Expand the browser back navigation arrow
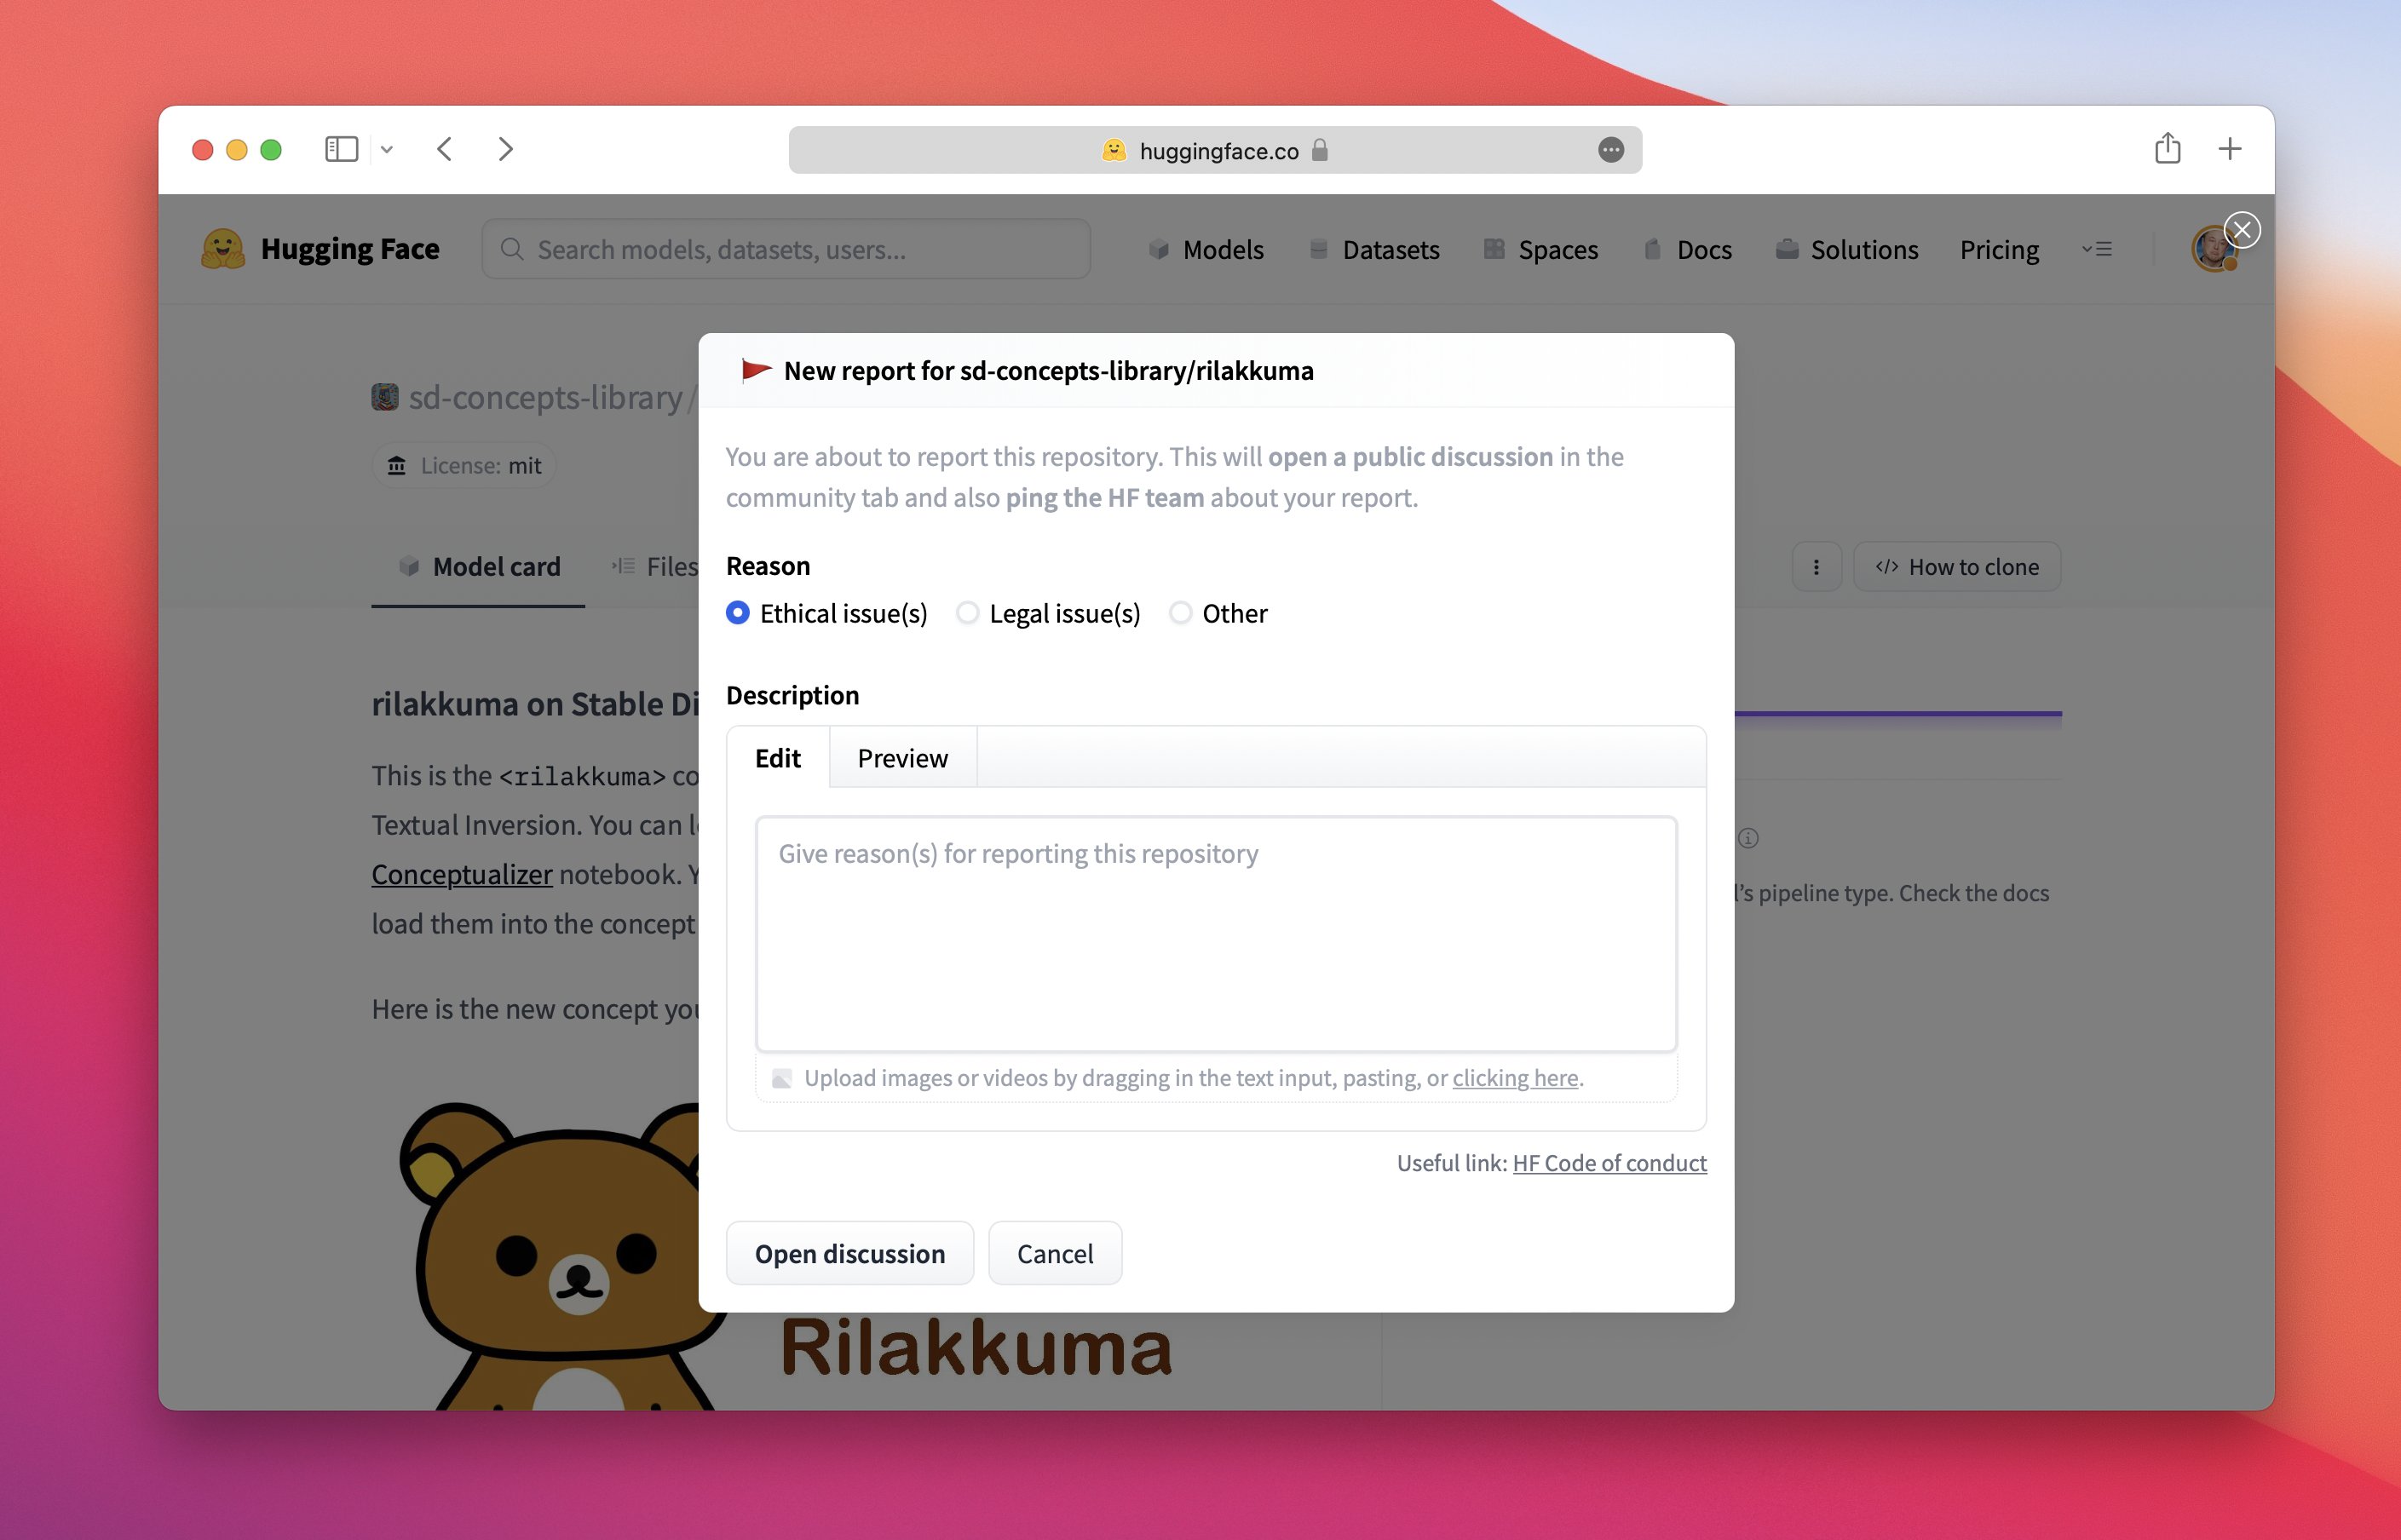The width and height of the screenshot is (2401, 1540). click(446, 149)
